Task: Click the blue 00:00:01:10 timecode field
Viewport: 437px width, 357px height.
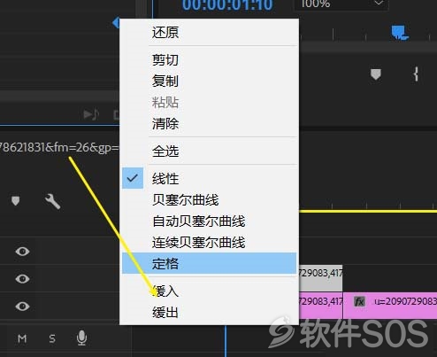Action: [227, 4]
